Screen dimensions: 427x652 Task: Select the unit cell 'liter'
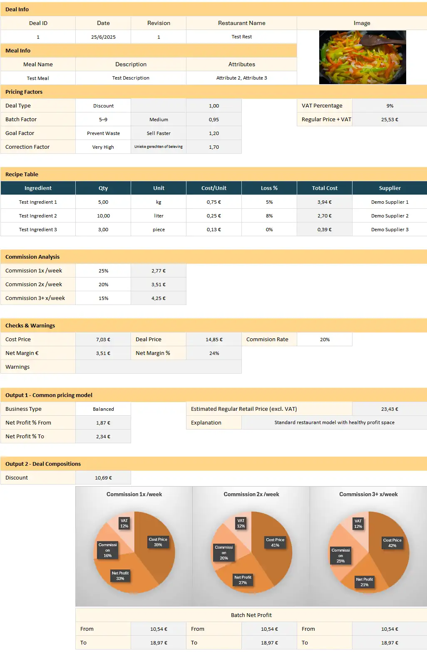[x=159, y=216]
